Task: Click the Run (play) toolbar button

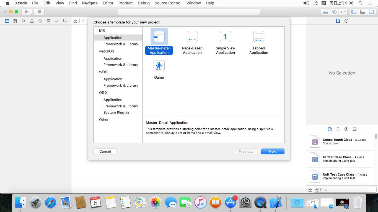Action: (x=27, y=12)
